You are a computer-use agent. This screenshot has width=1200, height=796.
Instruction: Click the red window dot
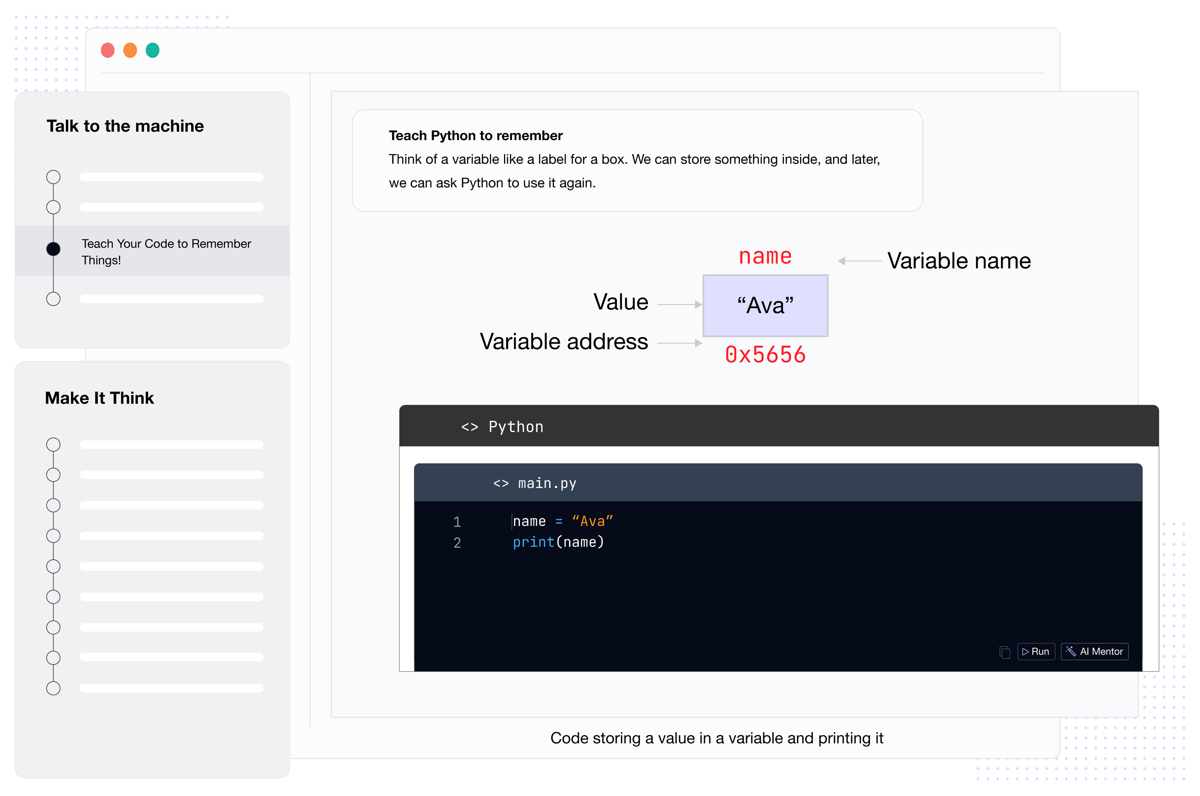click(x=108, y=50)
